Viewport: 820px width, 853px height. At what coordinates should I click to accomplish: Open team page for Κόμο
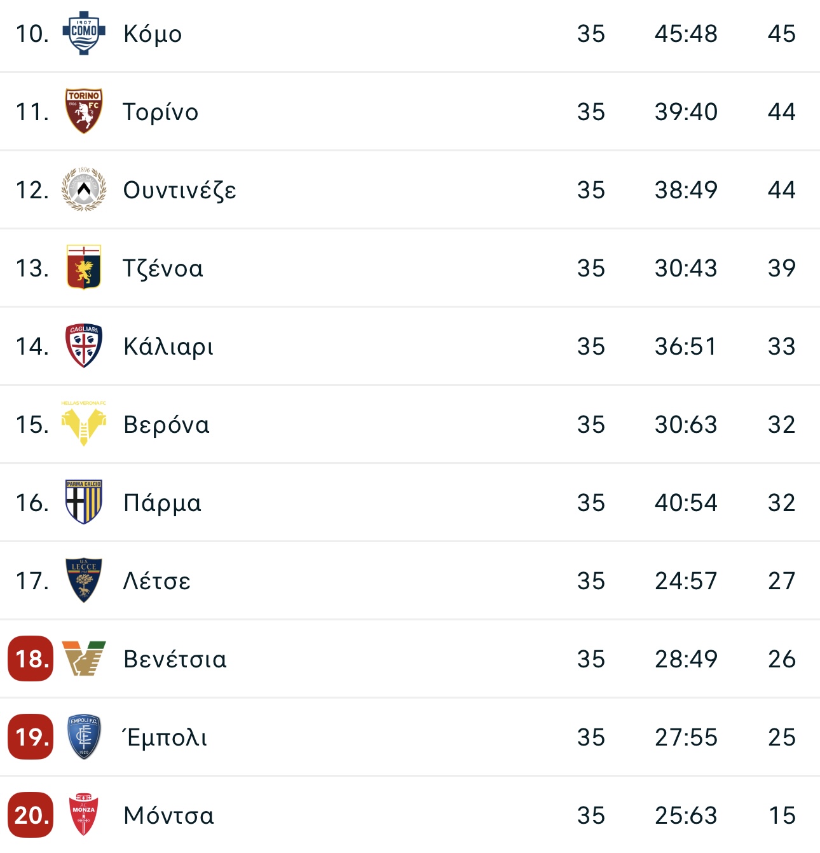tap(153, 34)
